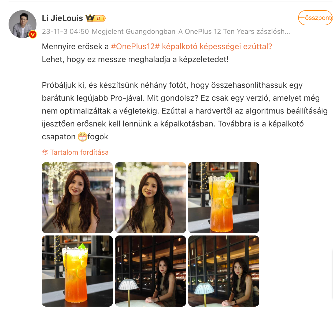Open first portrait photo with string lights

tap(77, 198)
